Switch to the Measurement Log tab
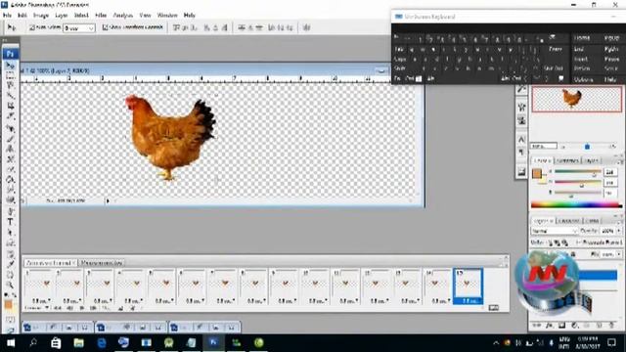The width and height of the screenshot is (626, 352). pyautogui.click(x=102, y=263)
